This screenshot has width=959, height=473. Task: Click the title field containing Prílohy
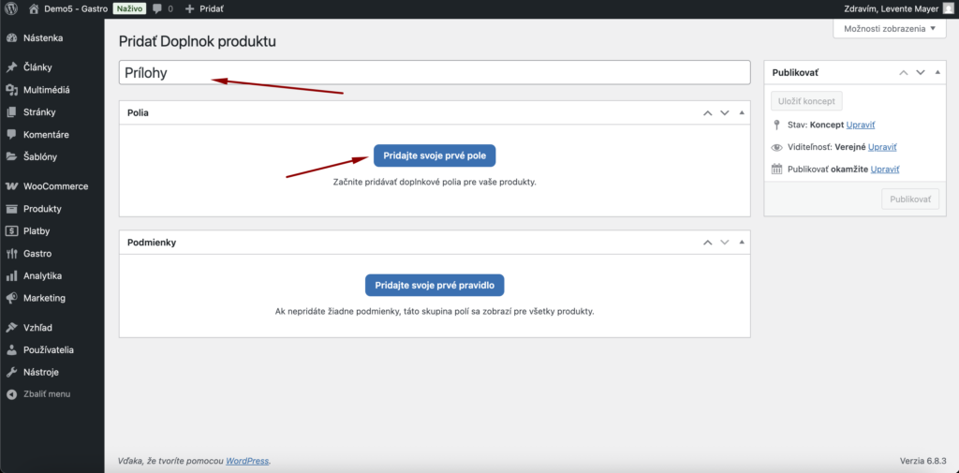pyautogui.click(x=435, y=72)
